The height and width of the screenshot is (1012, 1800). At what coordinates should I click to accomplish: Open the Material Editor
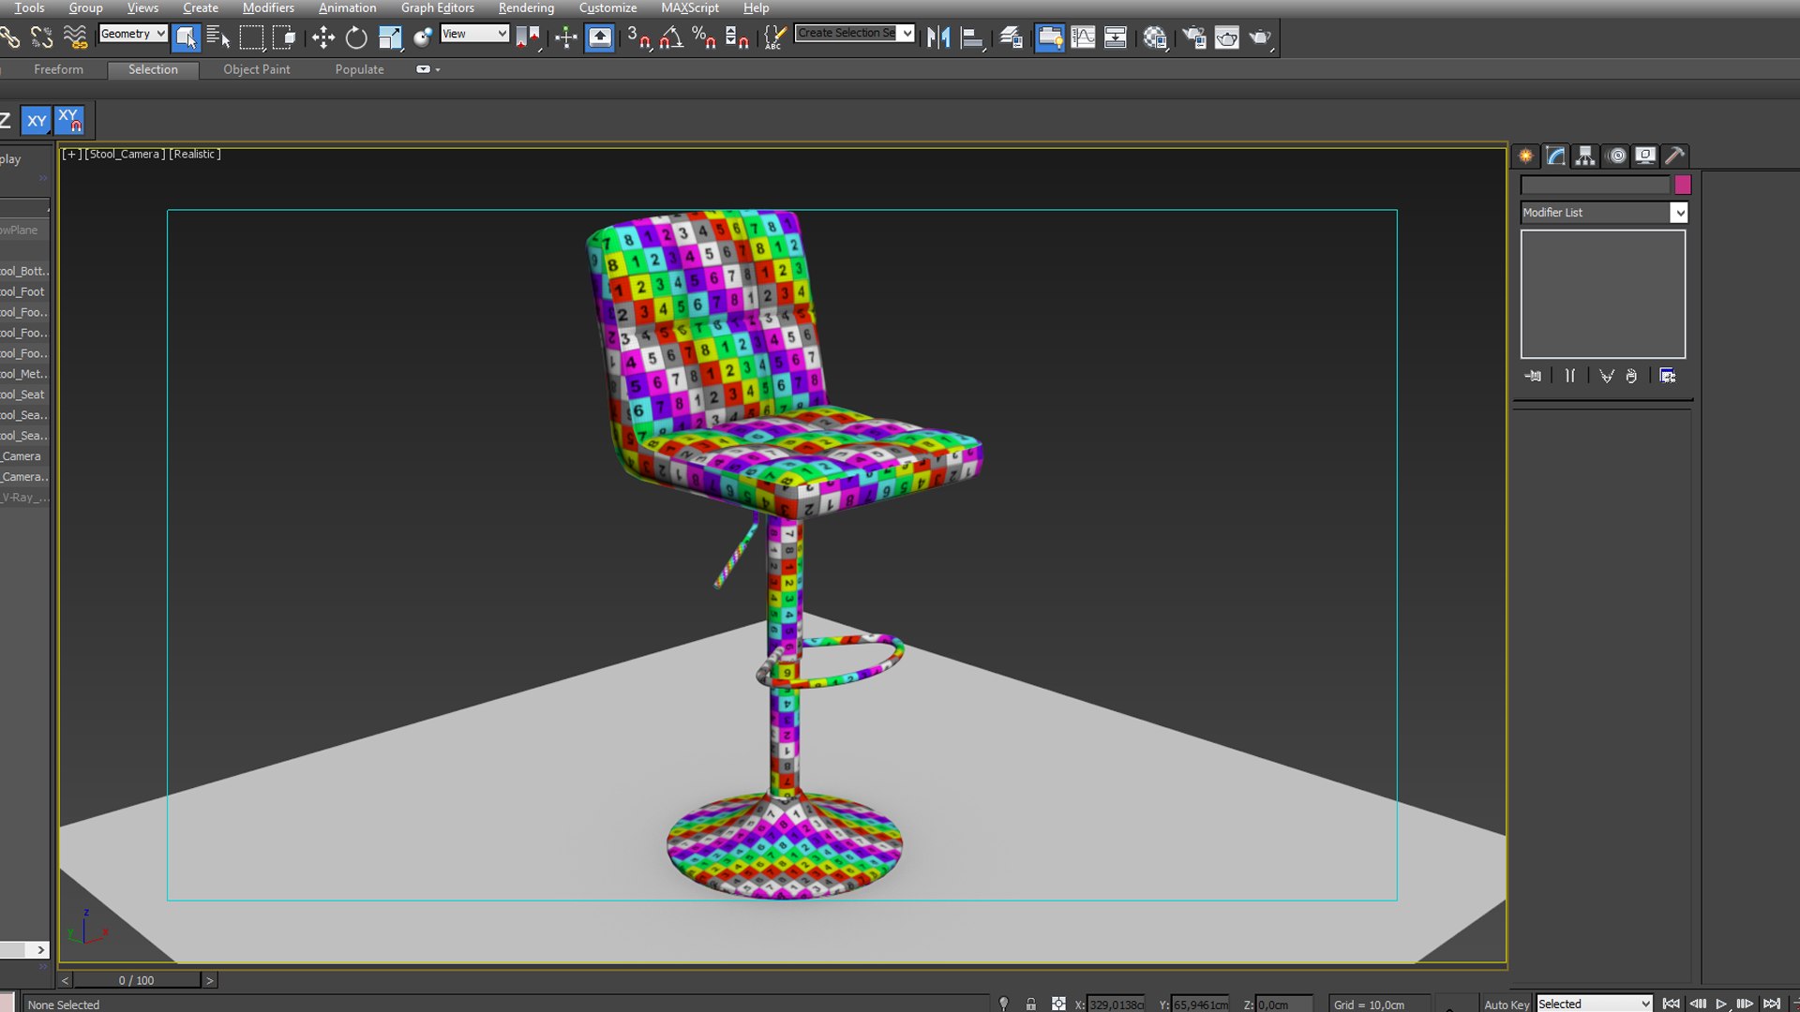(1155, 37)
